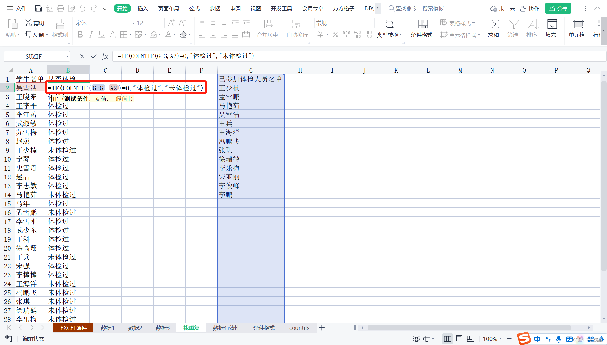Image resolution: width=607 pixels, height=345 pixels.
Task: Click the Fill (填充) icon
Action: [552, 24]
